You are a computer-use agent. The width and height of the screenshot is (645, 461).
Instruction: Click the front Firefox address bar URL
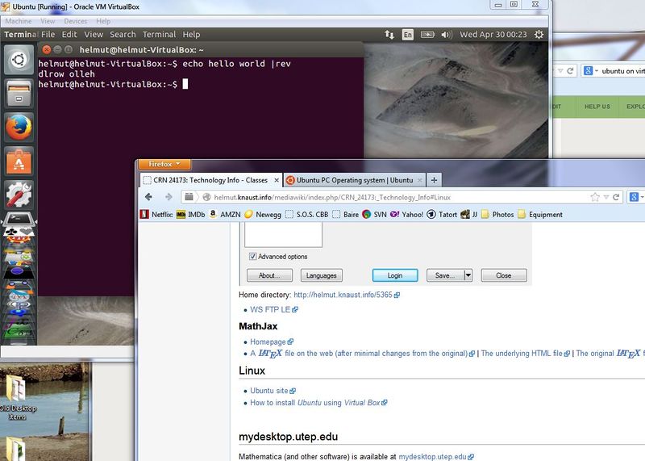(332, 197)
